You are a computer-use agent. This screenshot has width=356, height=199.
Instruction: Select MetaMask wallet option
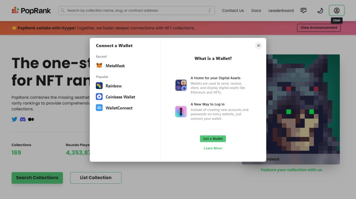point(125,66)
